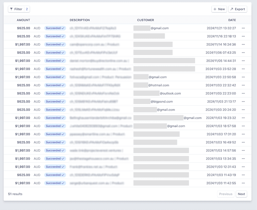Image resolution: width=257 pixels, height=210 pixels.
Task: Click the New payment button
Action: coord(219,9)
